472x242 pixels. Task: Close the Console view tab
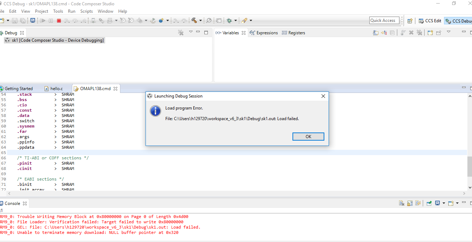(25, 203)
